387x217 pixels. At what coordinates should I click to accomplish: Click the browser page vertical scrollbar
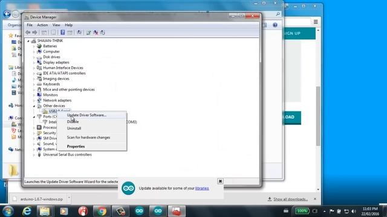[318, 116]
